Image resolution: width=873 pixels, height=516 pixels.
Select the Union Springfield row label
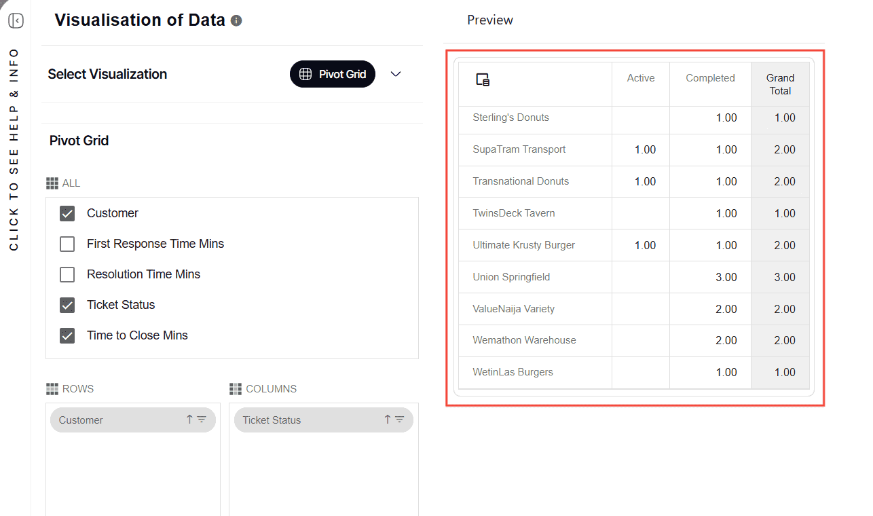[x=511, y=277]
